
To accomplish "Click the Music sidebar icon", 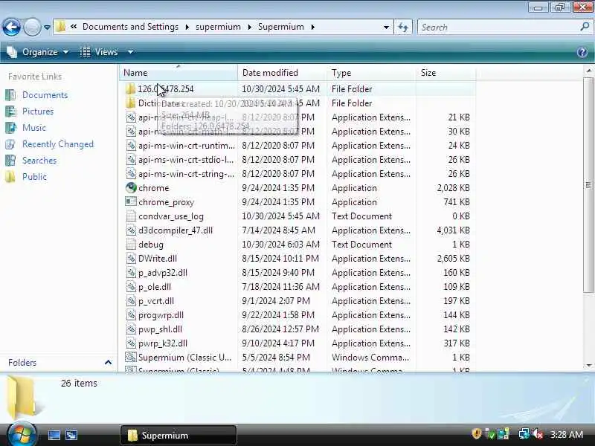I will click(10, 128).
